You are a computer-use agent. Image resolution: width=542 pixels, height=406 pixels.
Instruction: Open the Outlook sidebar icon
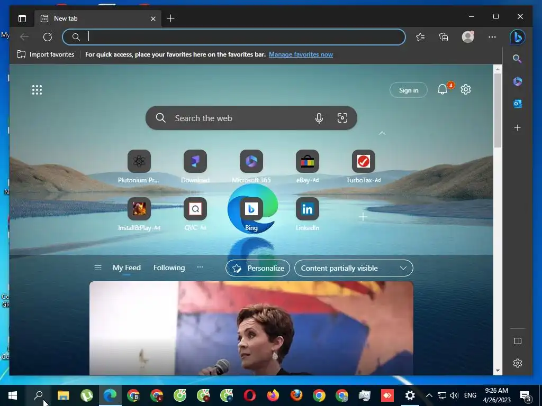tap(517, 104)
